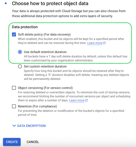Click the CANCEL button
136x147 pixels.
pyautogui.click(x=33, y=142)
